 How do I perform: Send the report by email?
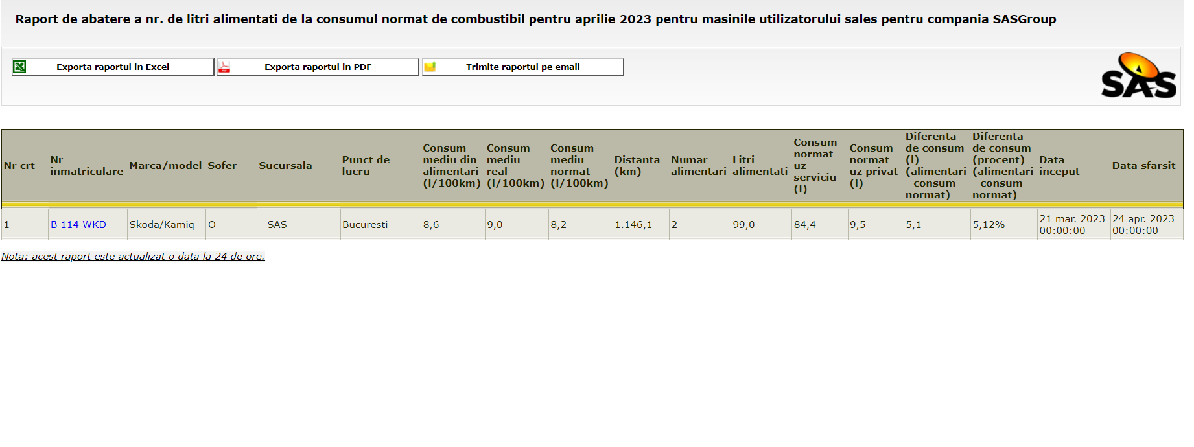click(x=522, y=67)
